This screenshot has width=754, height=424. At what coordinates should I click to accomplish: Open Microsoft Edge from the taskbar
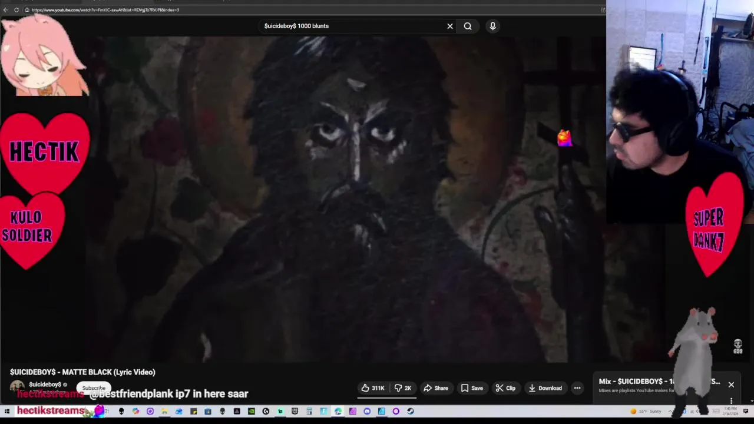[x=338, y=411]
